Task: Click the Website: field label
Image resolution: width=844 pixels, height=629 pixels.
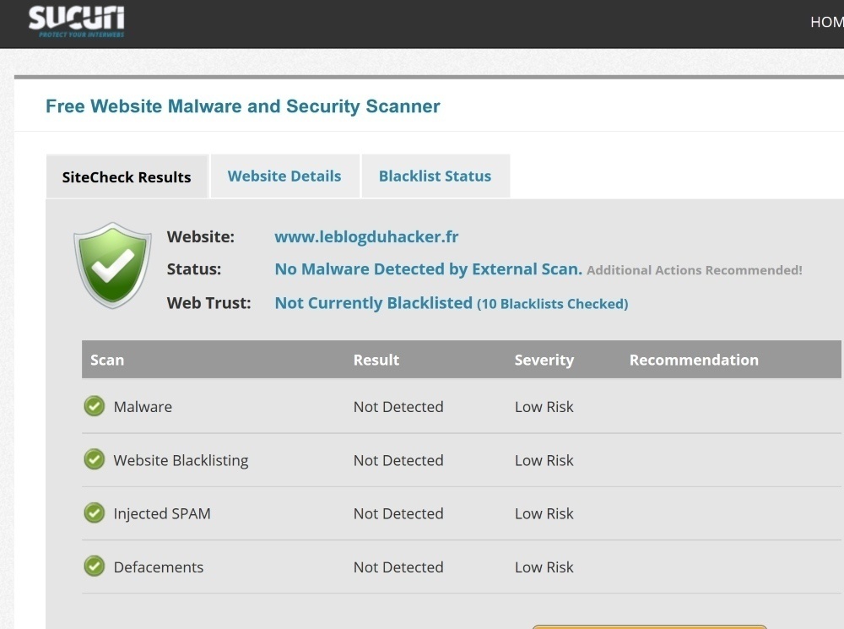Action: click(x=201, y=237)
